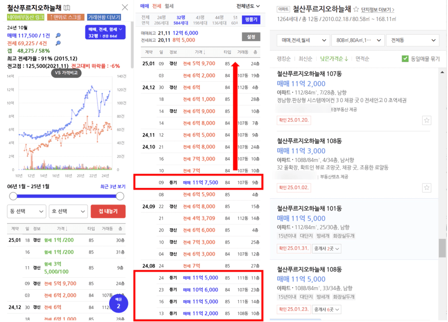448x322 pixels.
Task: Close the left panel with the X icon
Action: coord(125,7)
